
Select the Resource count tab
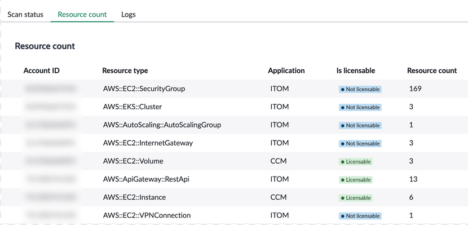82,14
